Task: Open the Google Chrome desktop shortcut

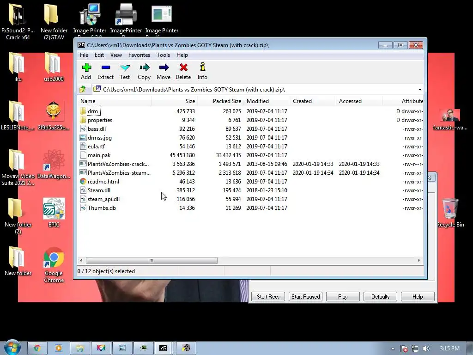Action: [54, 265]
